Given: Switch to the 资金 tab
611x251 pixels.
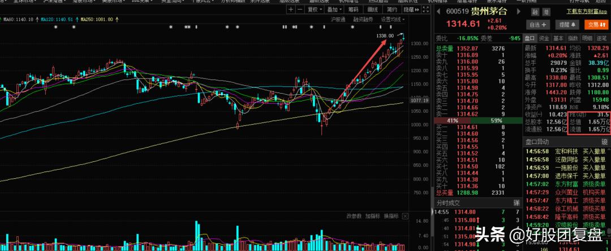Looking at the screenshot, I should pos(544,38).
